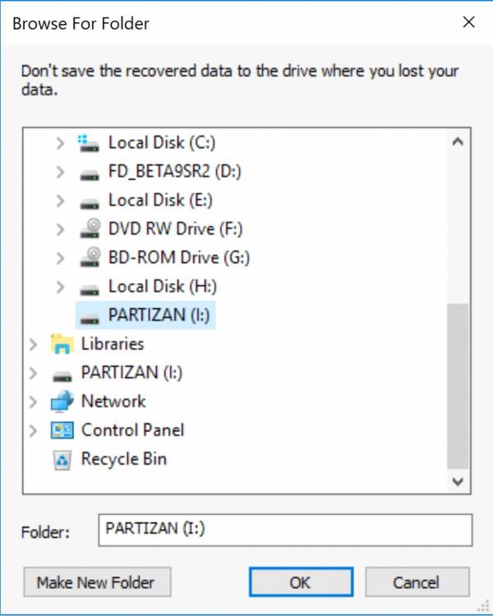
Task: Confirm selection with the OK button
Action: [300, 582]
